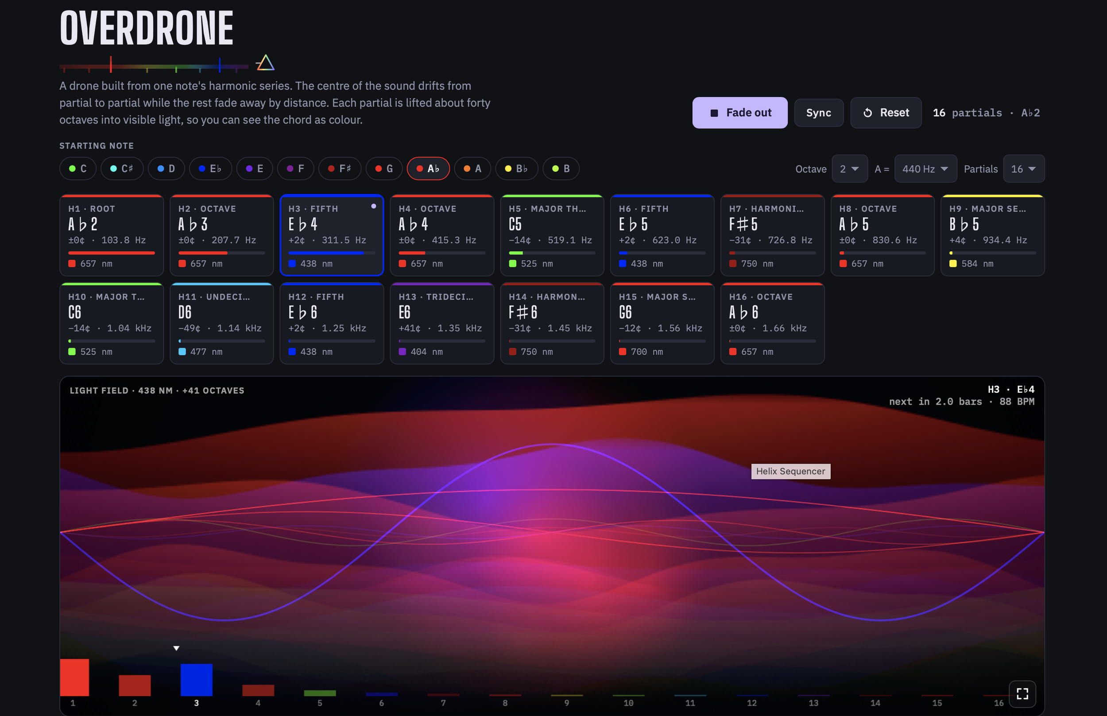This screenshot has width=1107, height=716.
Task: Click the spectrum bar under the title
Action: (x=154, y=66)
